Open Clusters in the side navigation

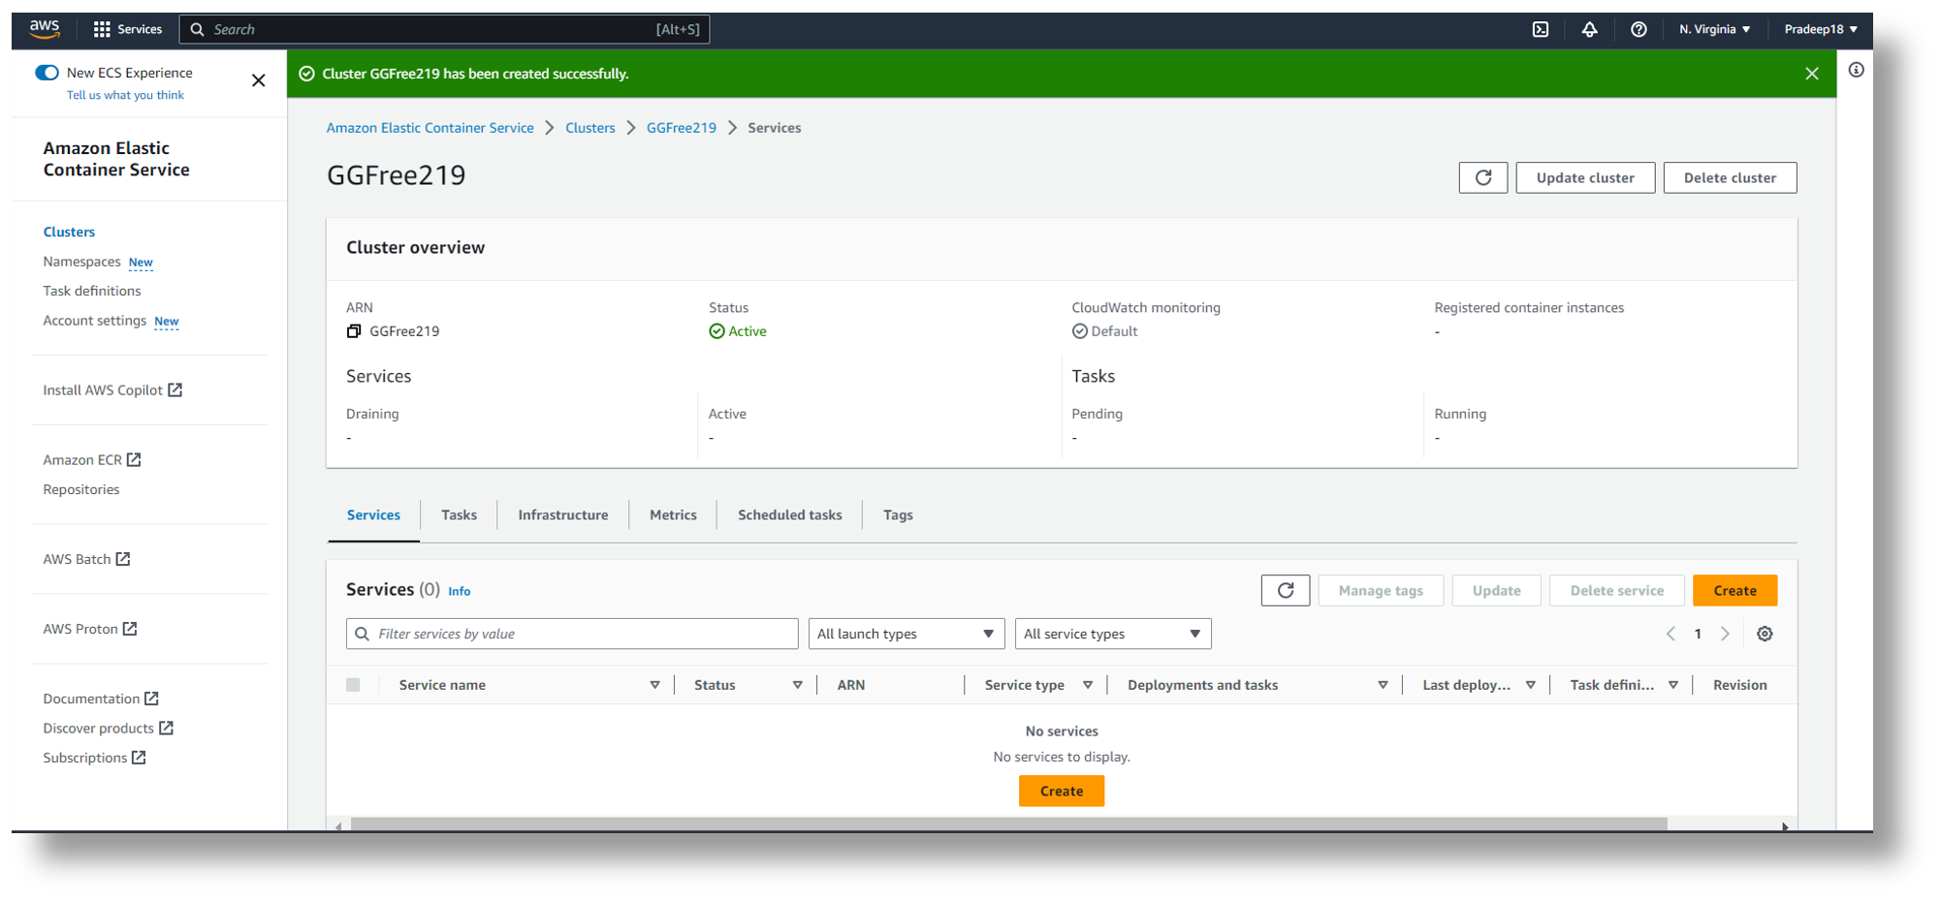tap(69, 232)
